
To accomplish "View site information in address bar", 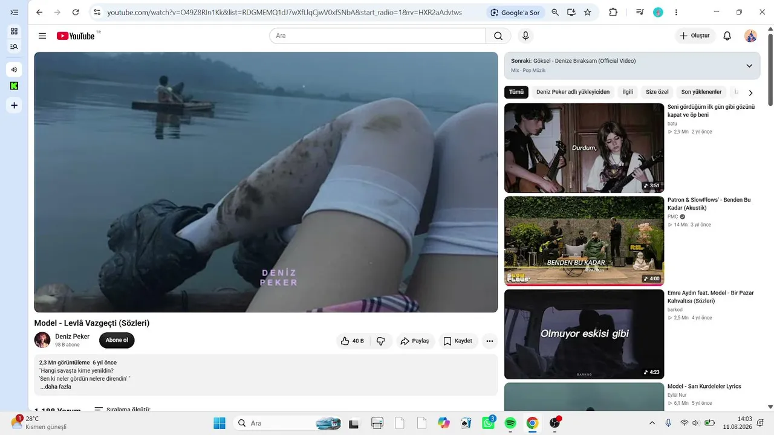I will click(x=97, y=12).
